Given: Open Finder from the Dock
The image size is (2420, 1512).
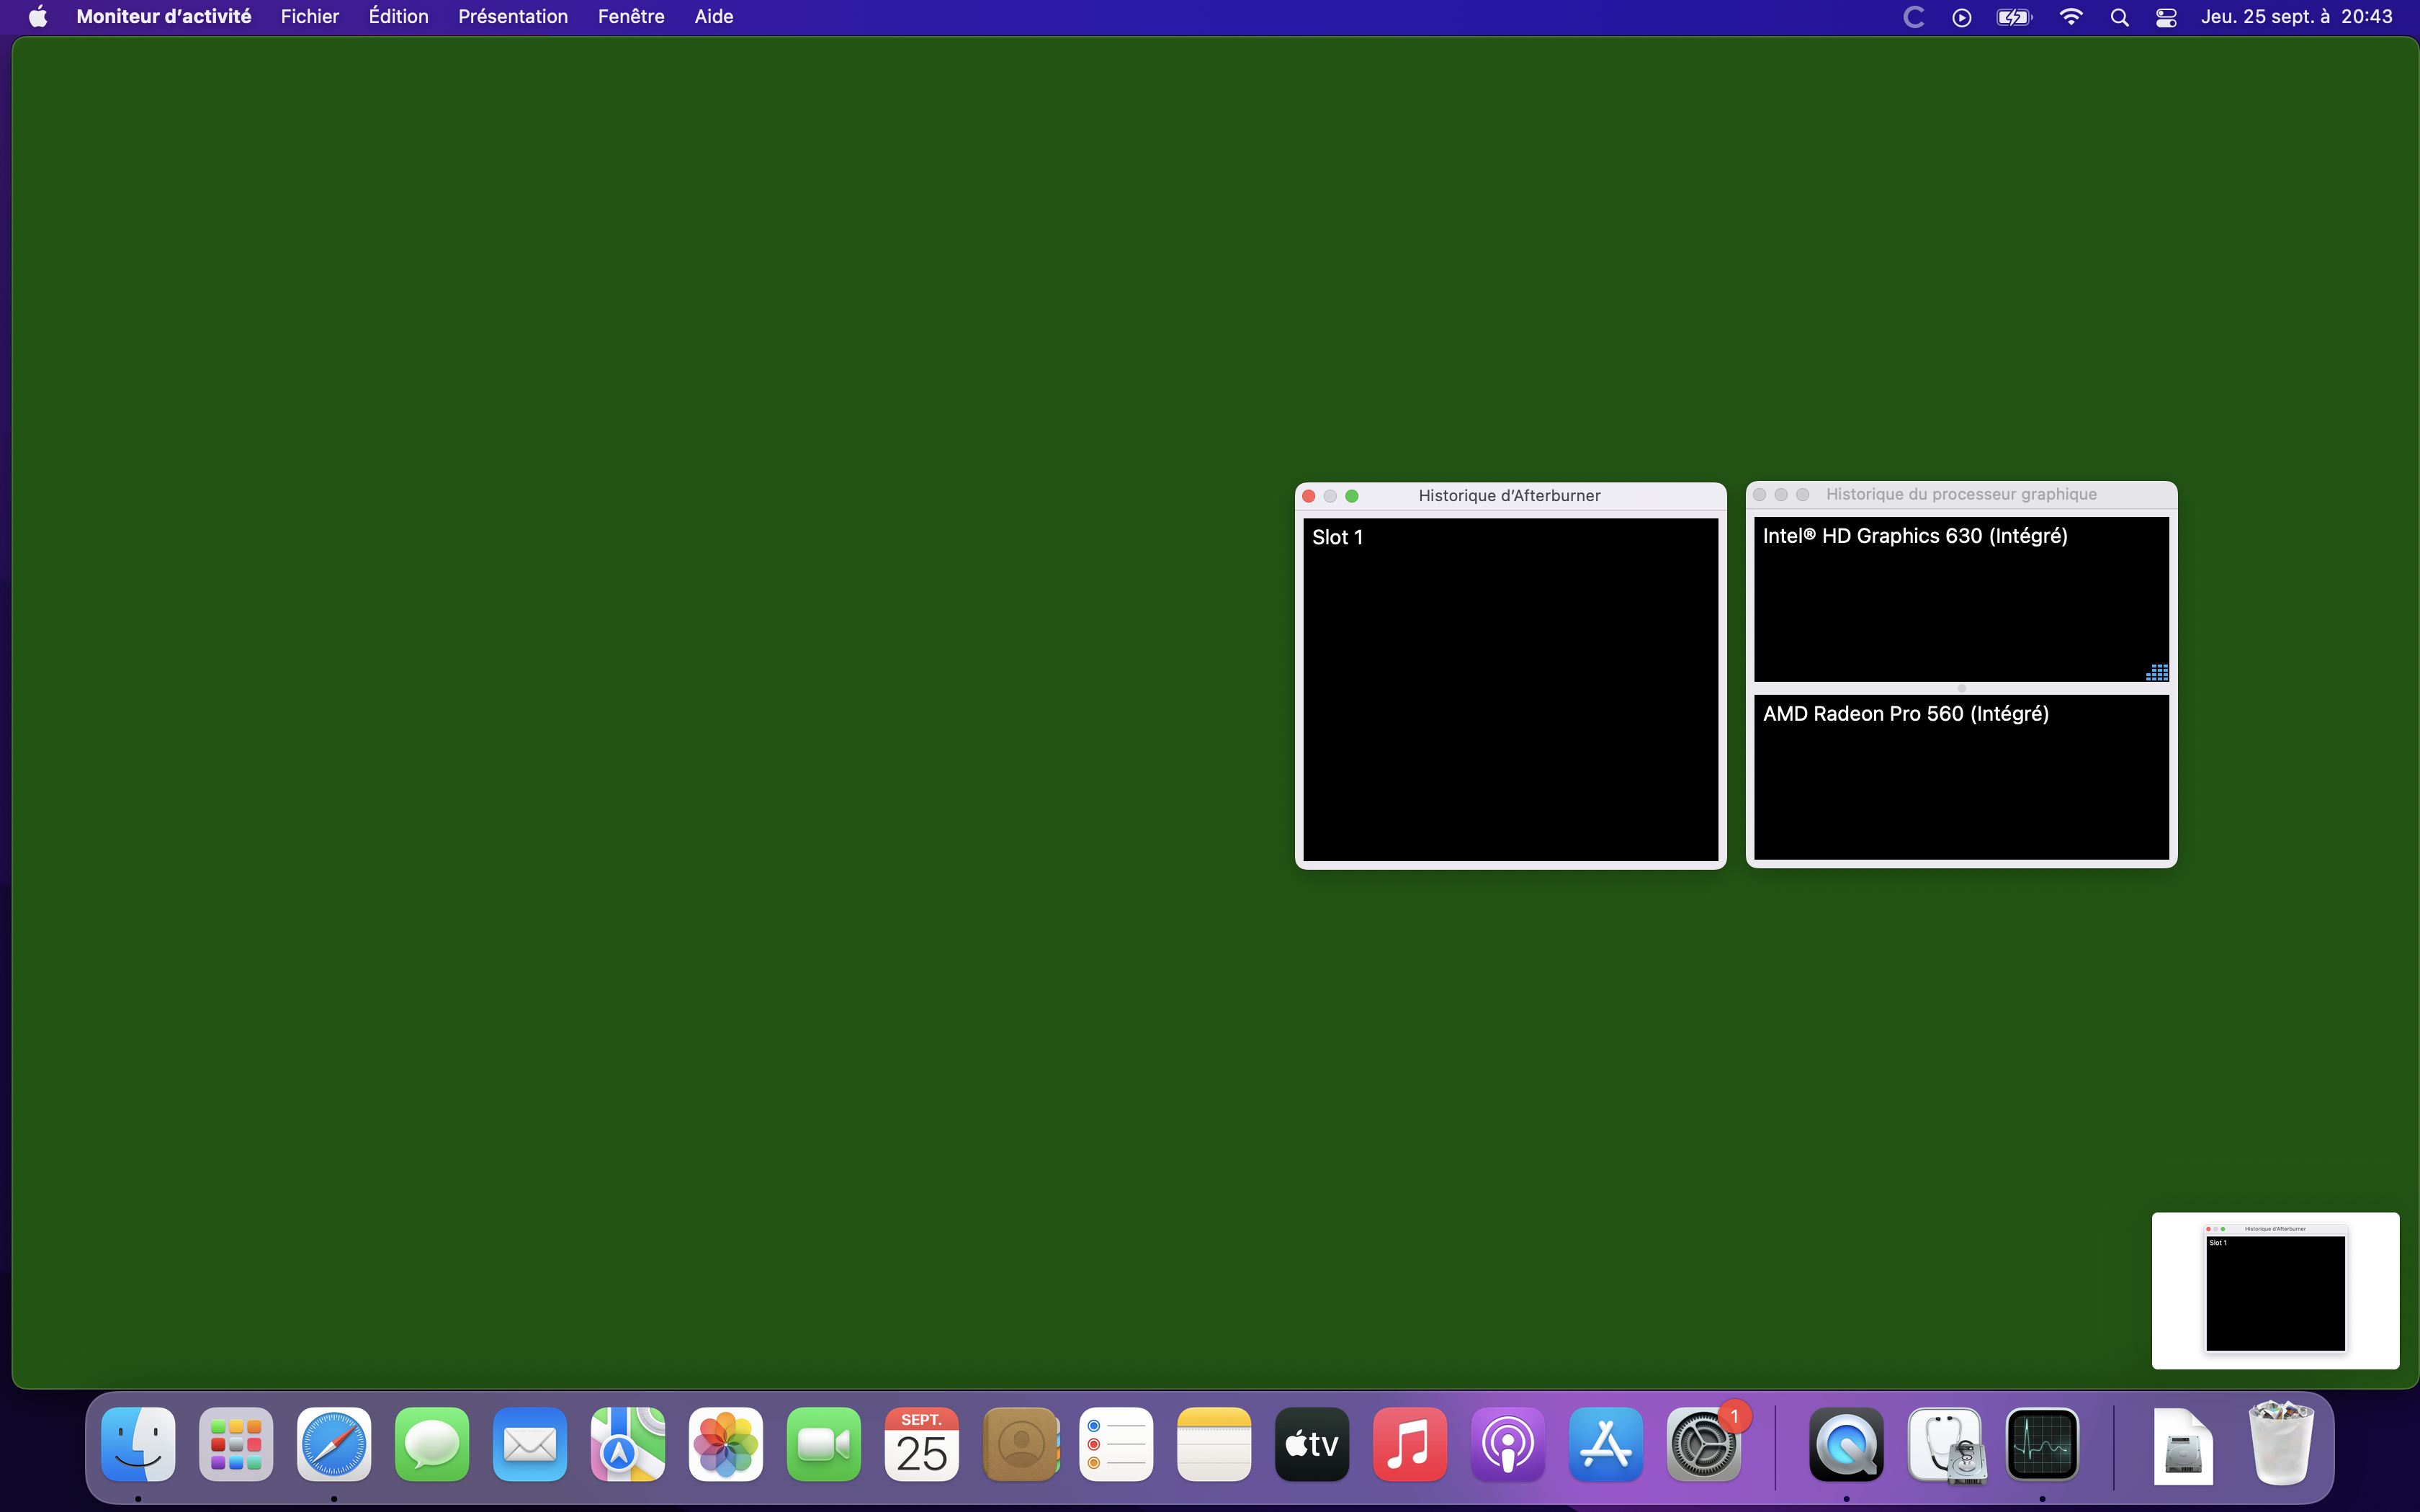Looking at the screenshot, I should tap(138, 1444).
